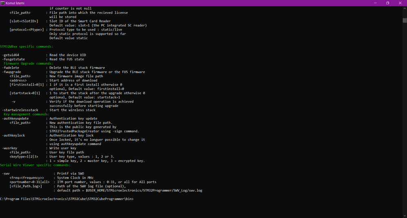Click the -startwirelessstack option text
The image size is (407, 218).
(x=20, y=110)
